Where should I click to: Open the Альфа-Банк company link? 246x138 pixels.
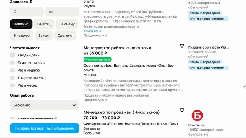pyautogui.click(x=92, y=31)
